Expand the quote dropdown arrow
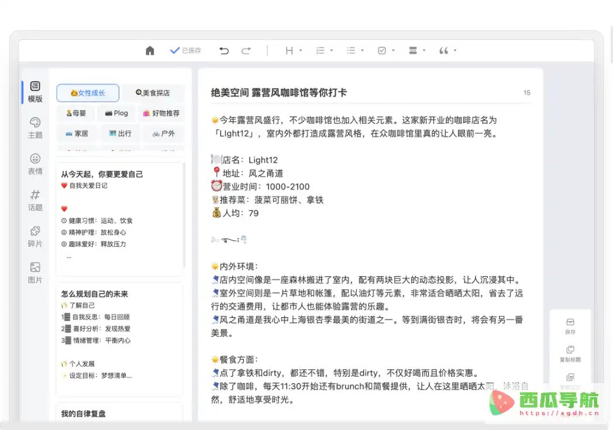 tap(455, 50)
